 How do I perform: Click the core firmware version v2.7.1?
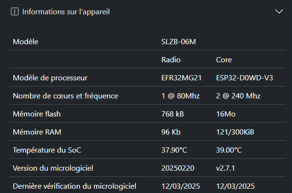[225, 168]
